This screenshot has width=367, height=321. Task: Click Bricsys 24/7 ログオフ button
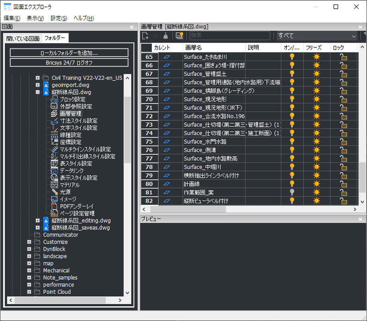point(69,63)
